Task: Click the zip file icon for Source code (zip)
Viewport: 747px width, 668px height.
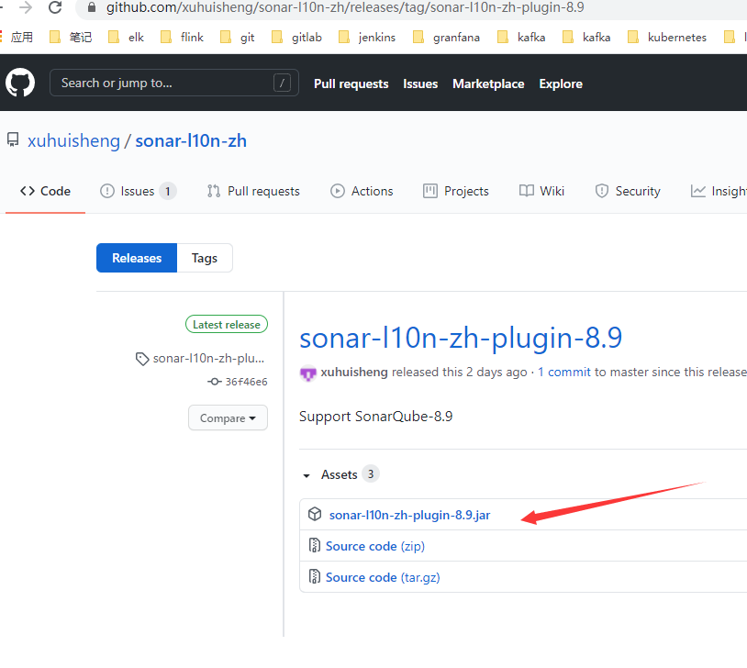Action: pos(315,545)
